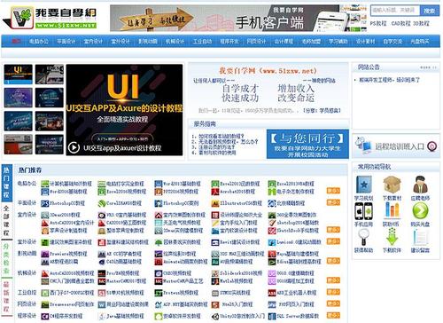Open the 远程培训班入口 banner link
The image size is (443, 323).
coord(396,146)
